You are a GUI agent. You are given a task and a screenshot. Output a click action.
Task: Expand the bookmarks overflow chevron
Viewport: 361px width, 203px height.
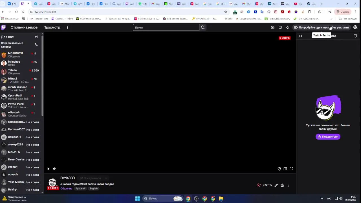point(331,19)
